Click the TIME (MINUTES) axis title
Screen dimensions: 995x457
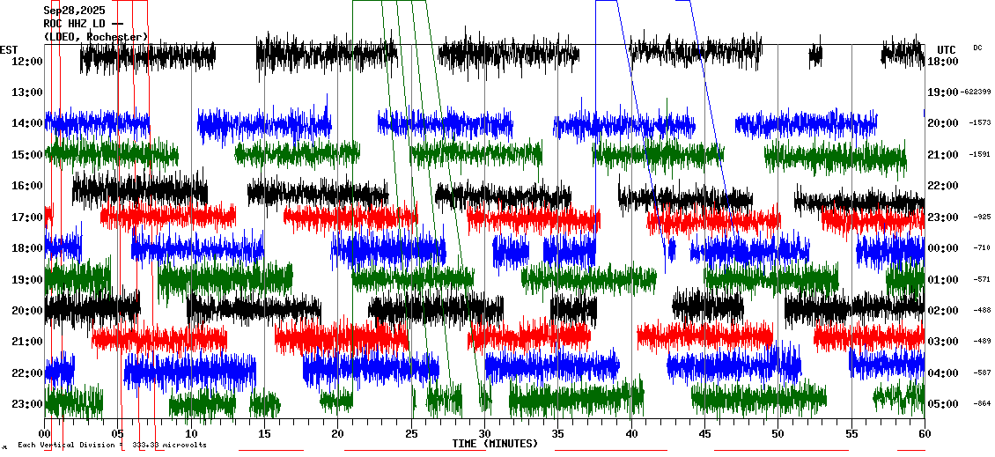[495, 444]
